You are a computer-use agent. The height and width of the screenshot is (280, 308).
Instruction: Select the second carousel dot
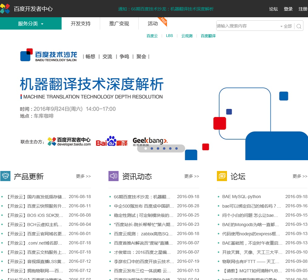point(152,148)
